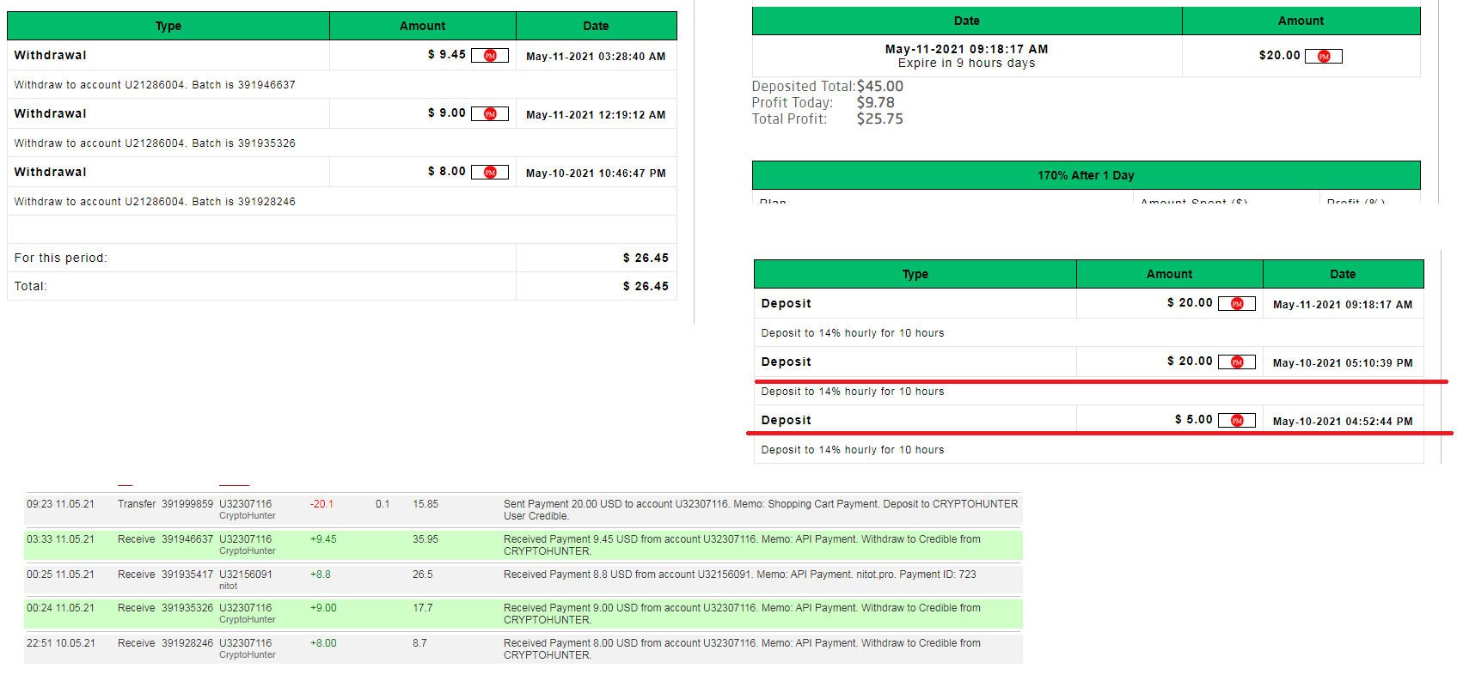This screenshot has width=1457, height=681.
Task: Click the Total Profit $25.75 value
Action: point(880,119)
